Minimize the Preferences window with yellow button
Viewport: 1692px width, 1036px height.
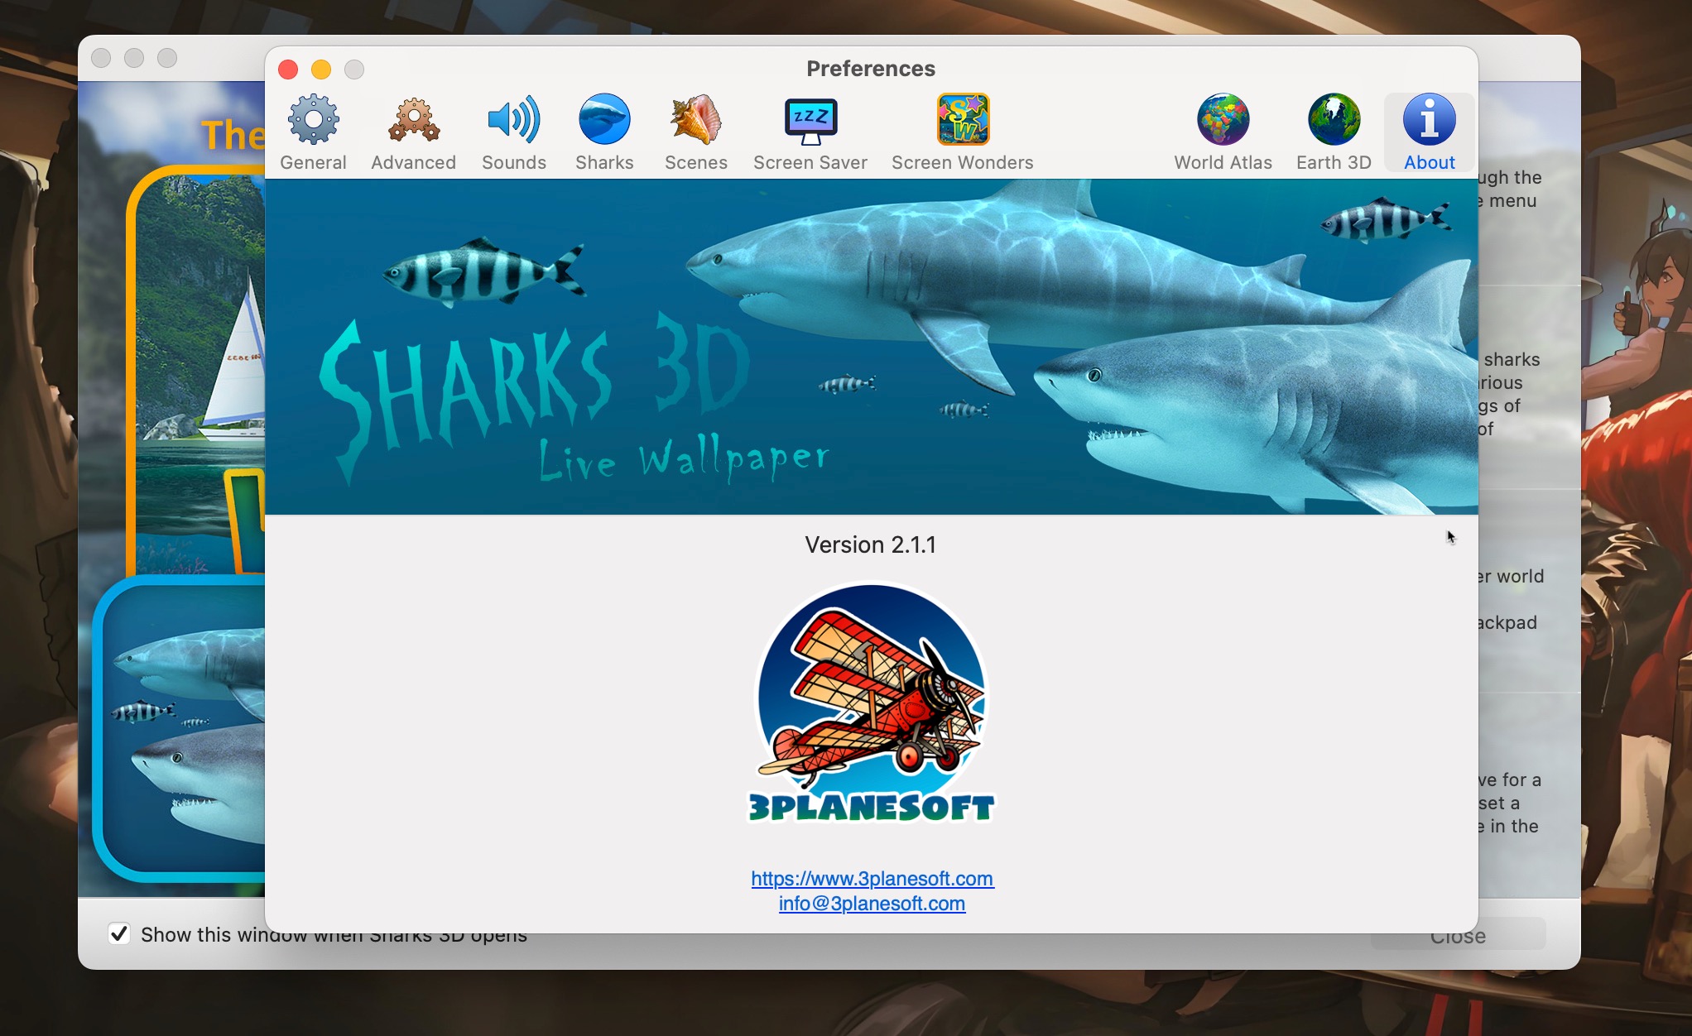[x=321, y=70]
